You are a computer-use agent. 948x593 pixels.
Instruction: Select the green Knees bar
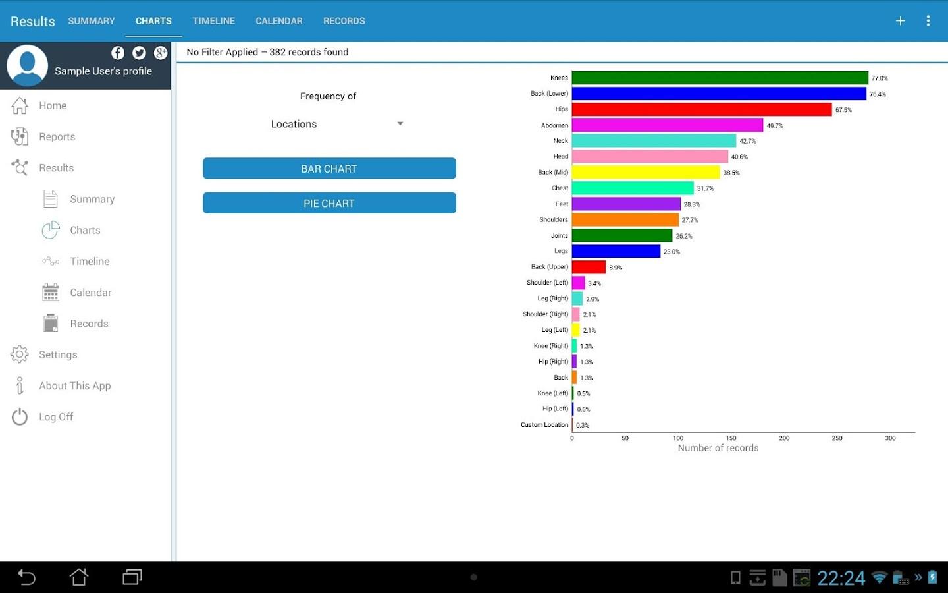pos(720,78)
